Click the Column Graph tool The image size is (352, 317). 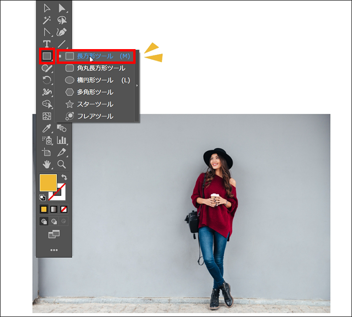point(62,140)
